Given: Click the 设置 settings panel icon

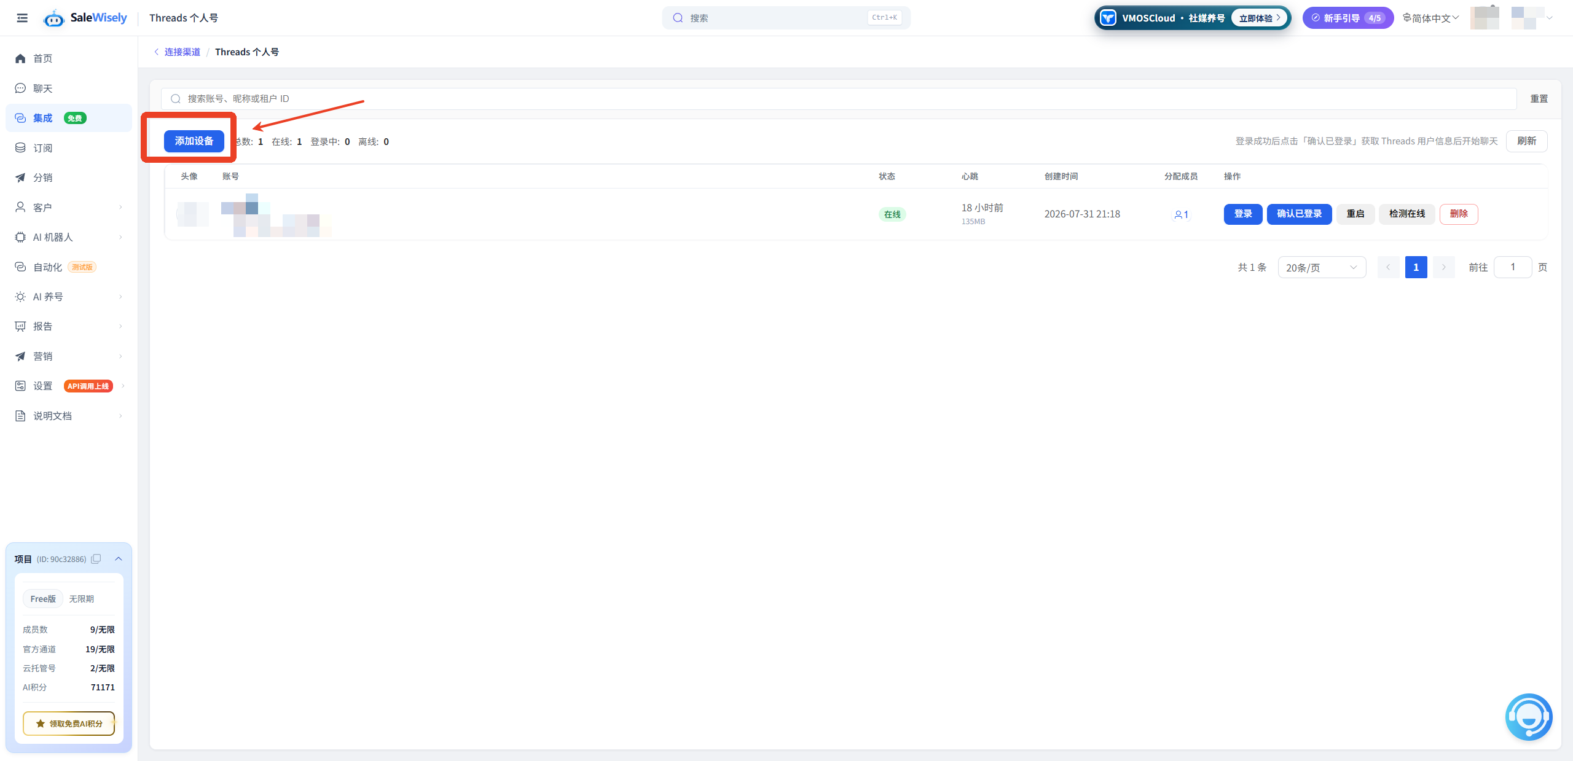Looking at the screenshot, I should pyautogui.click(x=20, y=386).
